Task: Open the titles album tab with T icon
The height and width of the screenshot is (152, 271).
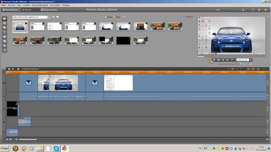Action: tap(4, 32)
